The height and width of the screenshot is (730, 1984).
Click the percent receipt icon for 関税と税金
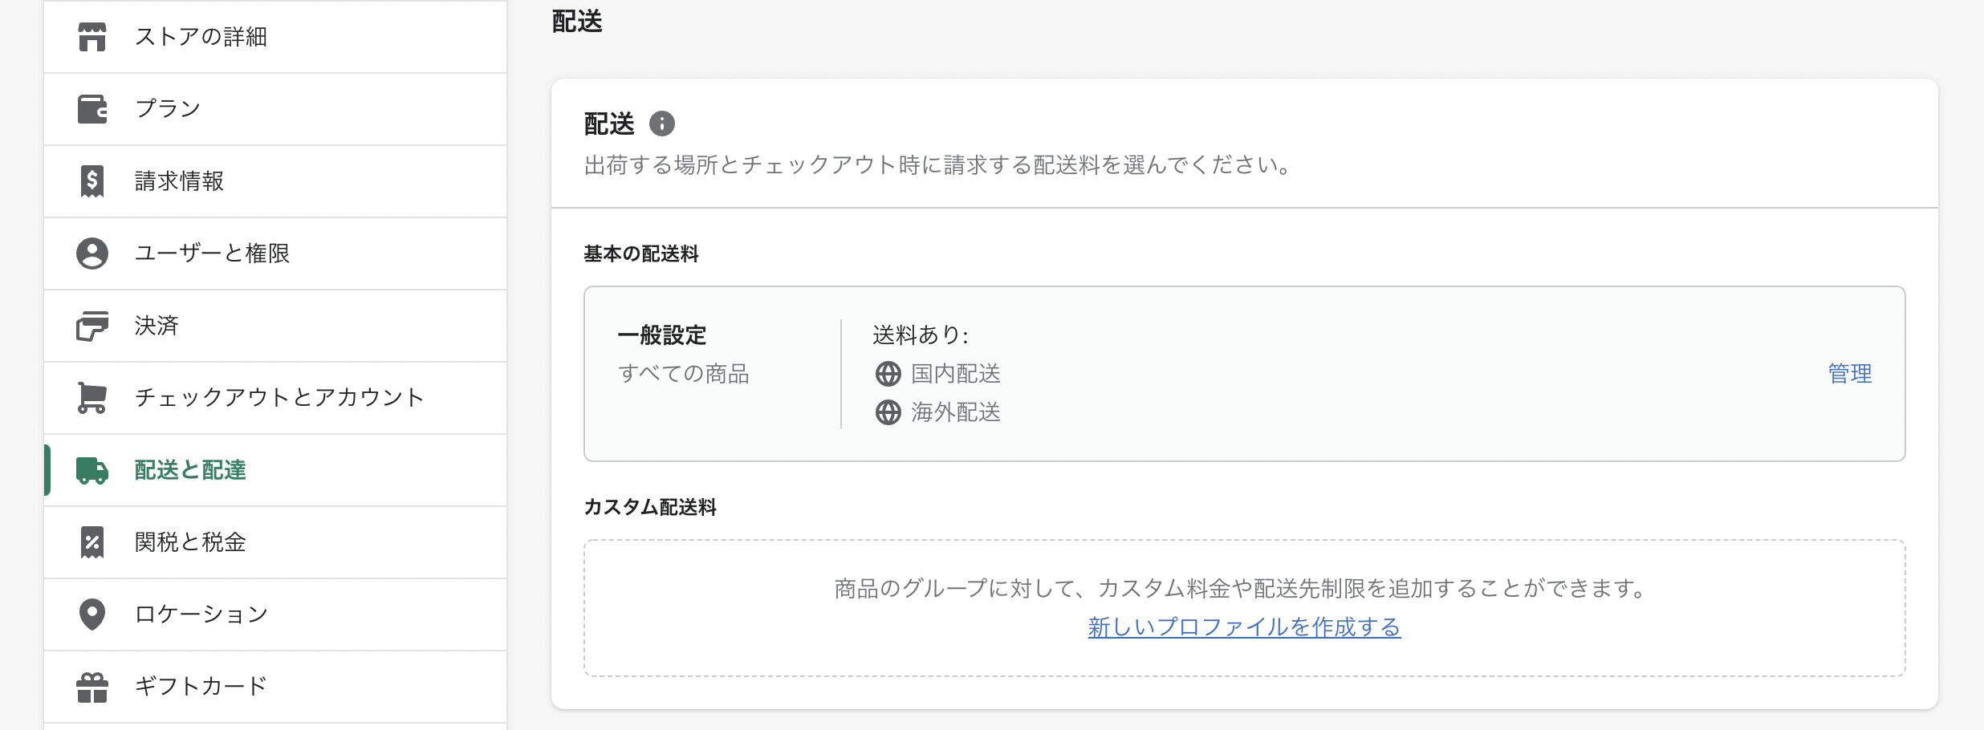pos(92,542)
